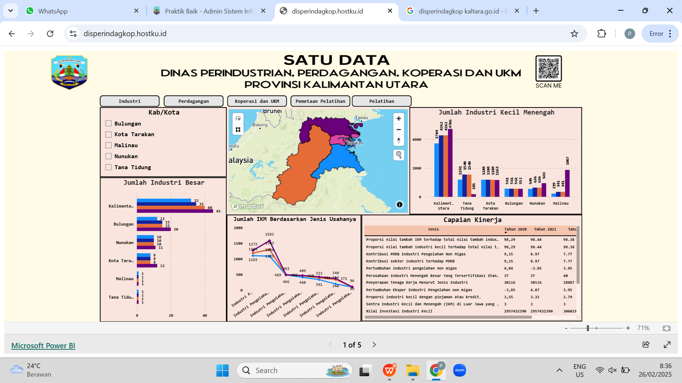The height and width of the screenshot is (383, 682).
Task: Reset map bearing with compass icon
Action: tap(399, 140)
